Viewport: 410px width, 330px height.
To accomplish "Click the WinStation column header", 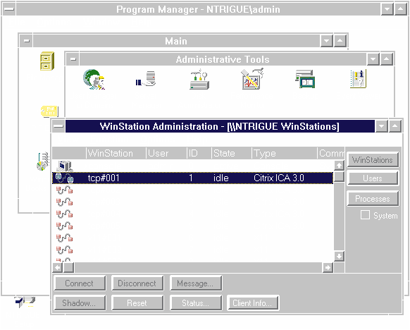I will [116, 153].
